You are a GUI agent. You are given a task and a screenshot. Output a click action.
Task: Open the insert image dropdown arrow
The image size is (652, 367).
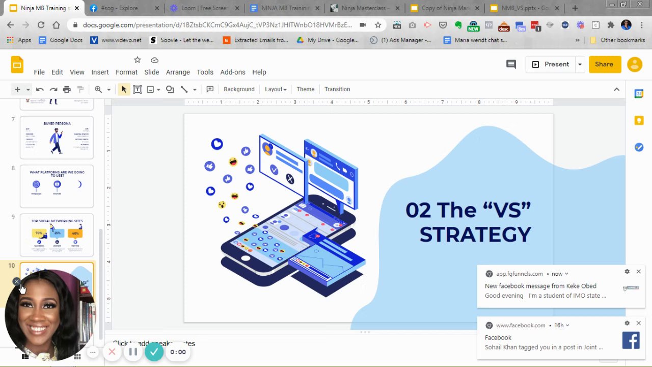point(158,90)
